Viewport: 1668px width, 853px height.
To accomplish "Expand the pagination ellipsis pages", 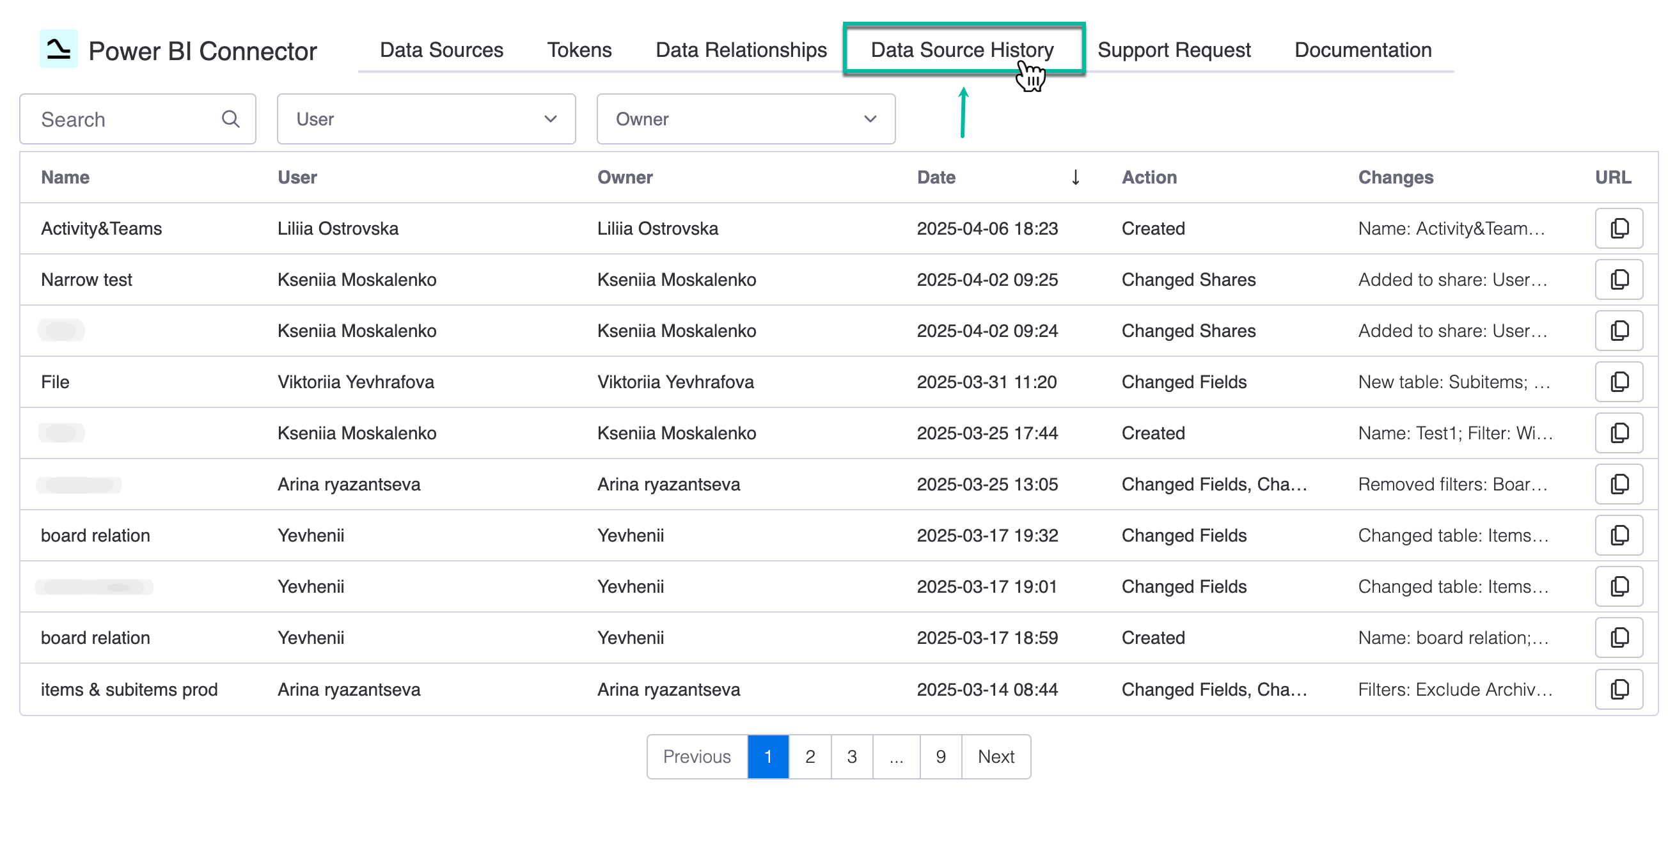I will 895,756.
